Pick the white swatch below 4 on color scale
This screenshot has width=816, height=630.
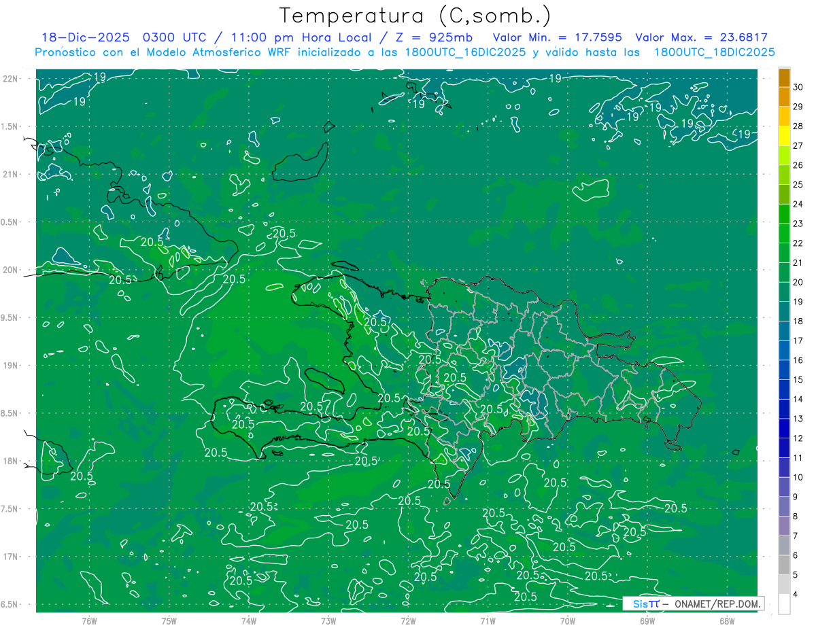[x=784, y=604]
